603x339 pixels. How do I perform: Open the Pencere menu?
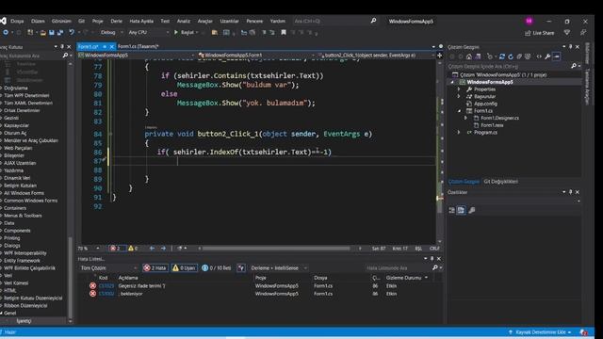(254, 21)
